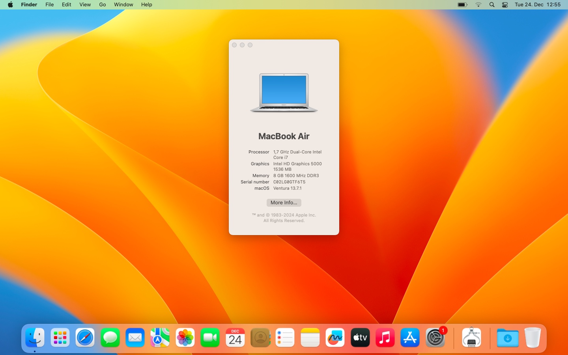The image size is (568, 355).
Task: Launch Notes from the Dock
Action: click(x=310, y=338)
